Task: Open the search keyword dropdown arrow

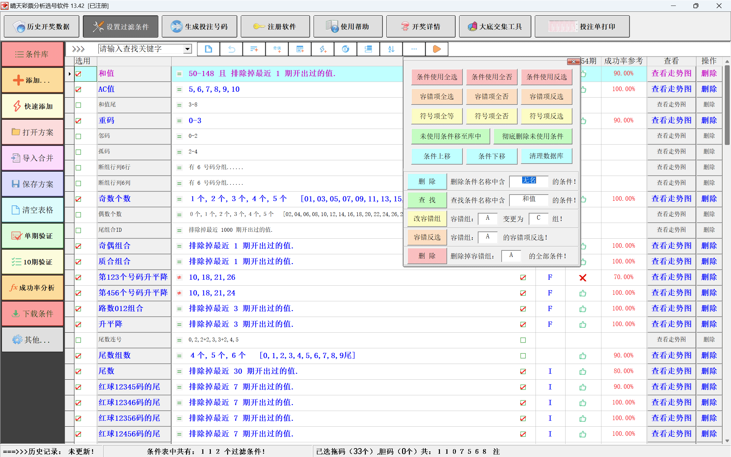Action: 187,49
